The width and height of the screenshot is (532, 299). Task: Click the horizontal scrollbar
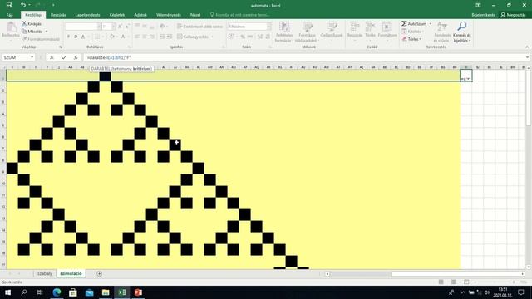424,274
